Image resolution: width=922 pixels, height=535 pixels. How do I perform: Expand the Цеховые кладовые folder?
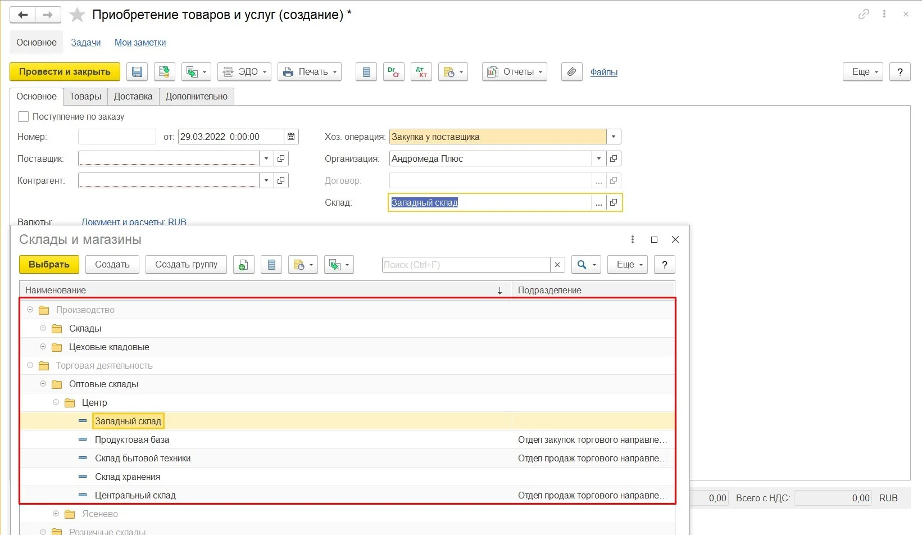point(43,347)
